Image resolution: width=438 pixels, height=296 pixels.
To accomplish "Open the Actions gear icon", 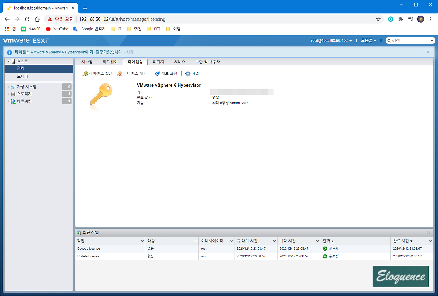I will pos(188,74).
